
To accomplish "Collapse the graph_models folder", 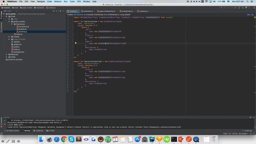I will point(9,22).
